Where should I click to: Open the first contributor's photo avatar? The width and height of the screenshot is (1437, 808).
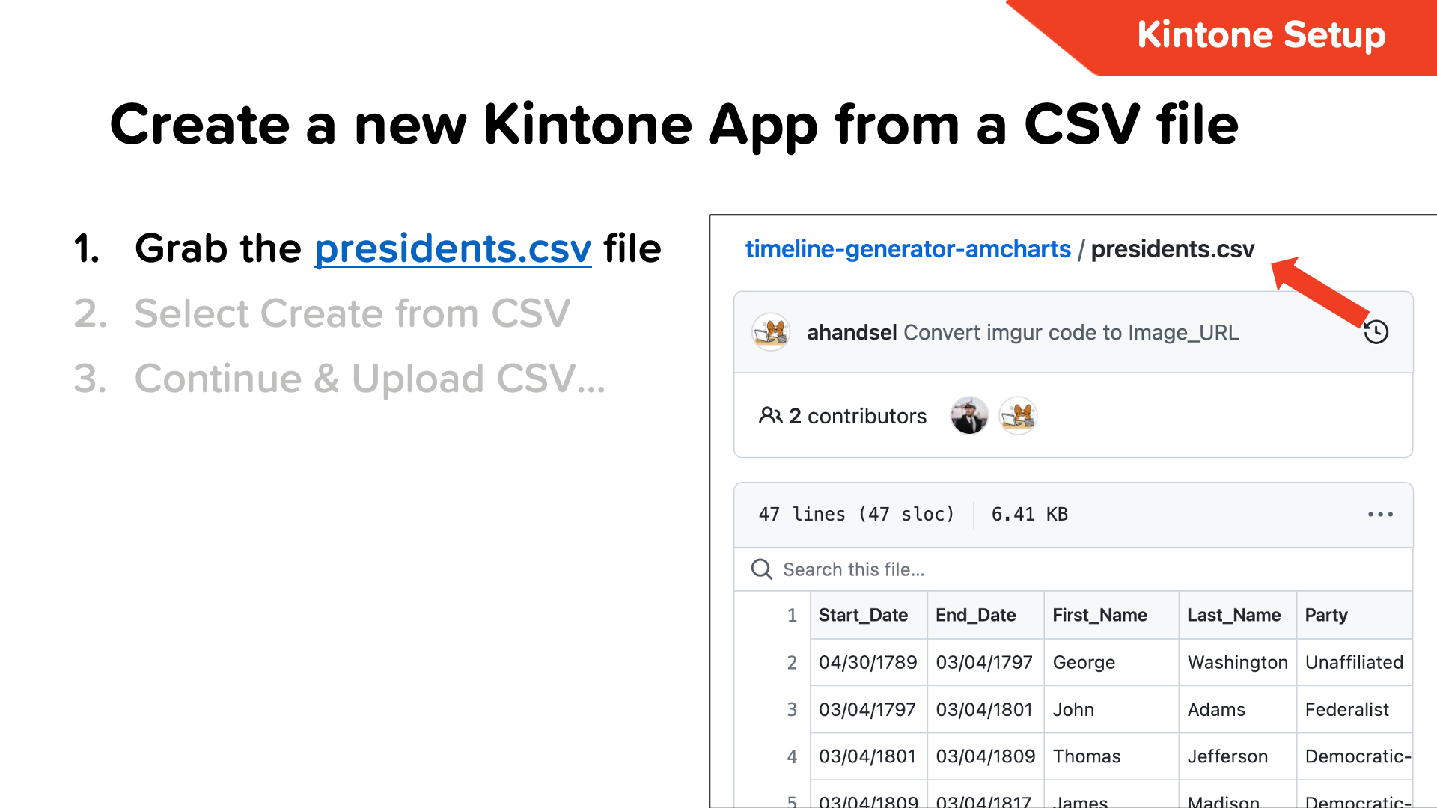969,416
